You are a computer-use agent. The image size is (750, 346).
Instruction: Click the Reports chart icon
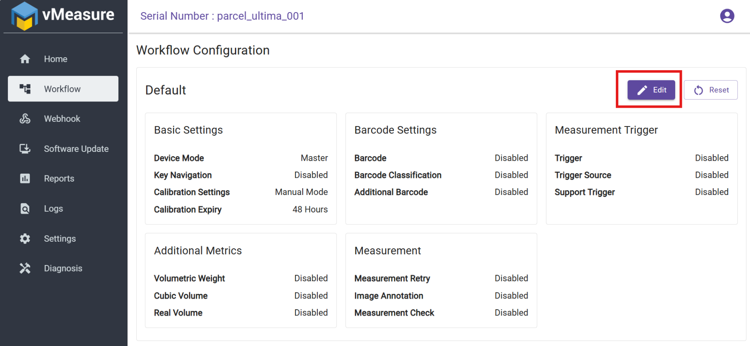point(25,178)
